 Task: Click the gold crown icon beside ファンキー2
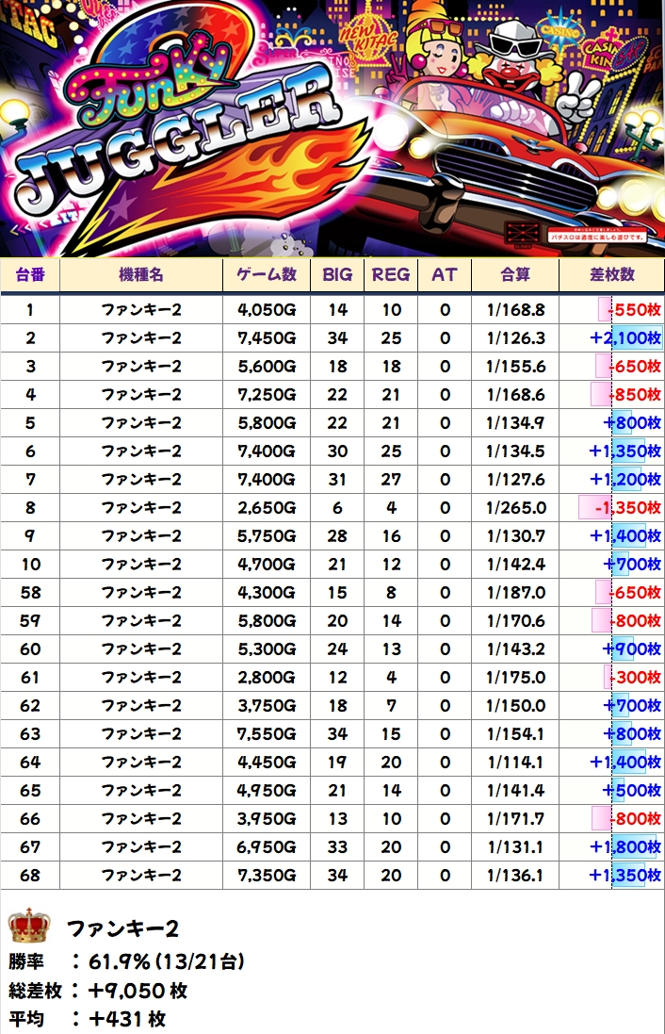tap(28, 928)
